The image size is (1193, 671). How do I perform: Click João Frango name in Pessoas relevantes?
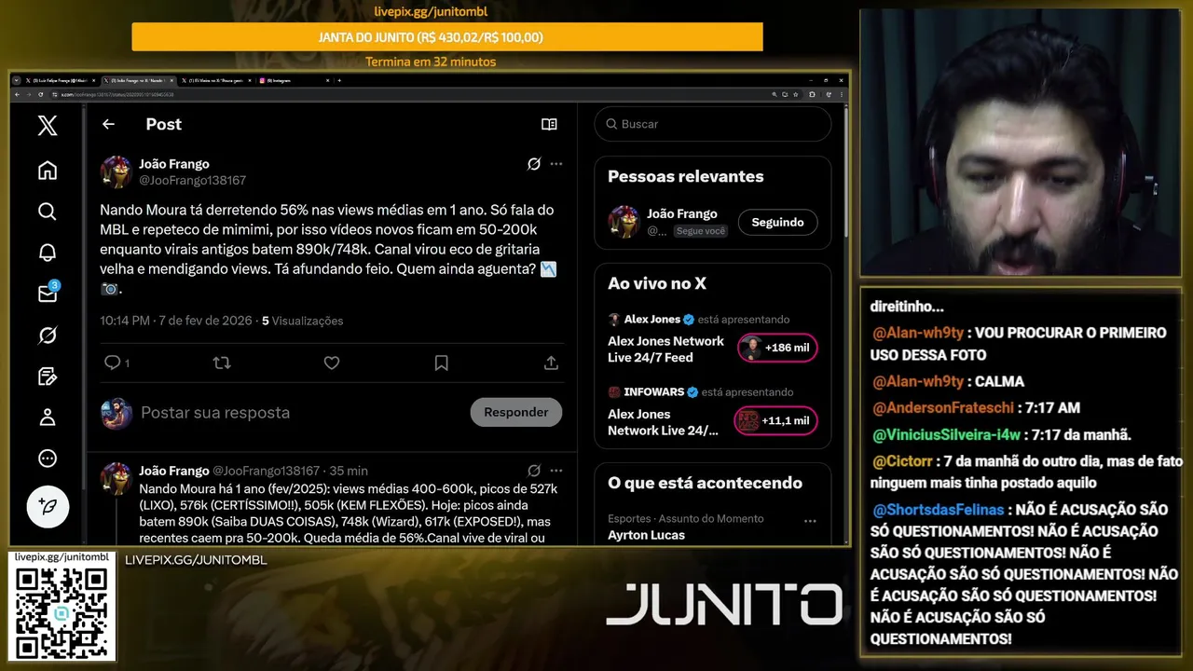pyautogui.click(x=682, y=213)
